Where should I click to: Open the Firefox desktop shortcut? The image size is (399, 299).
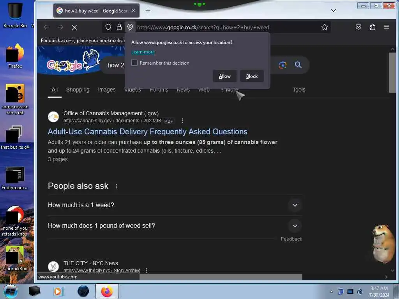(x=15, y=56)
